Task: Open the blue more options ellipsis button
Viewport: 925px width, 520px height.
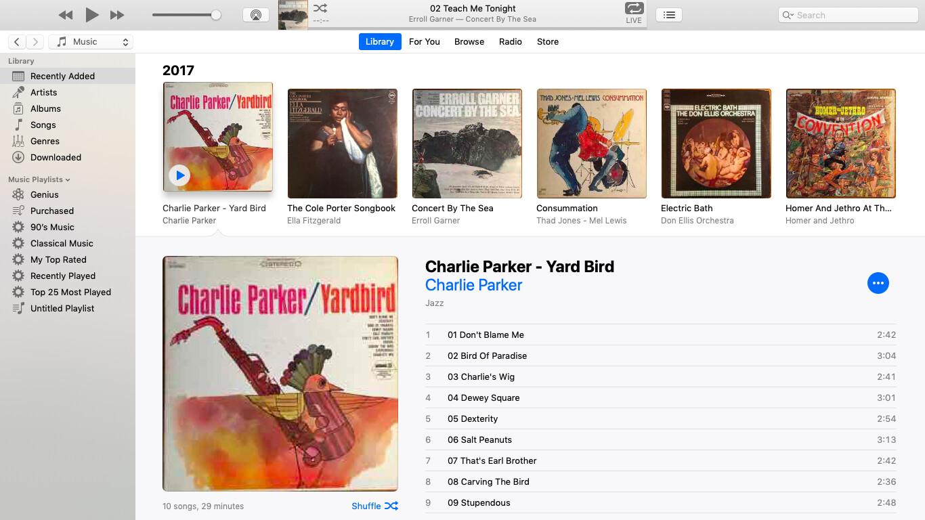Action: point(878,283)
